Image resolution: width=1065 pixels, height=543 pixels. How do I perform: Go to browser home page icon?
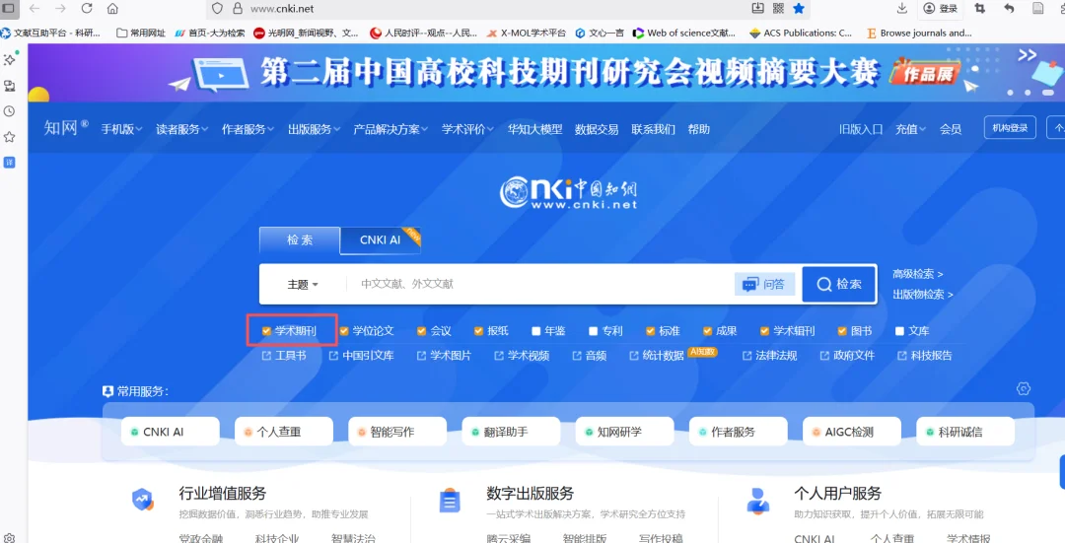point(112,8)
